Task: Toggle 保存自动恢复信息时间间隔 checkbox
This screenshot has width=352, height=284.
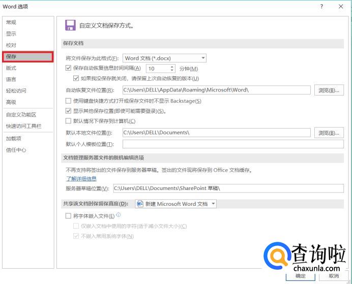Action: [x=68, y=68]
